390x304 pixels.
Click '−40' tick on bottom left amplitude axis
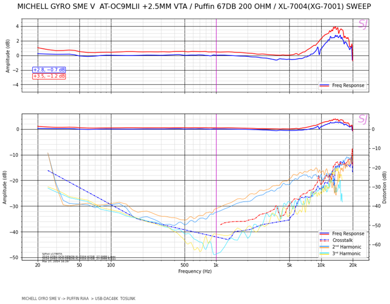tap(14, 232)
